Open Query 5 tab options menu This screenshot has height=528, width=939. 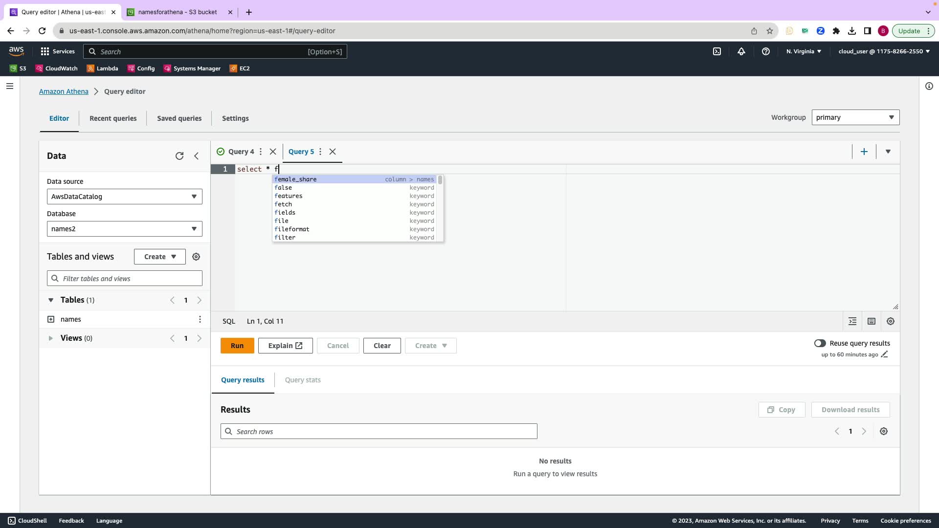[320, 152]
